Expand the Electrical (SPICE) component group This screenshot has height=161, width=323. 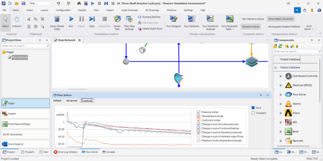(x=281, y=85)
